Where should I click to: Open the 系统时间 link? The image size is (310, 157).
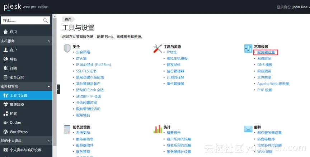(x=264, y=58)
